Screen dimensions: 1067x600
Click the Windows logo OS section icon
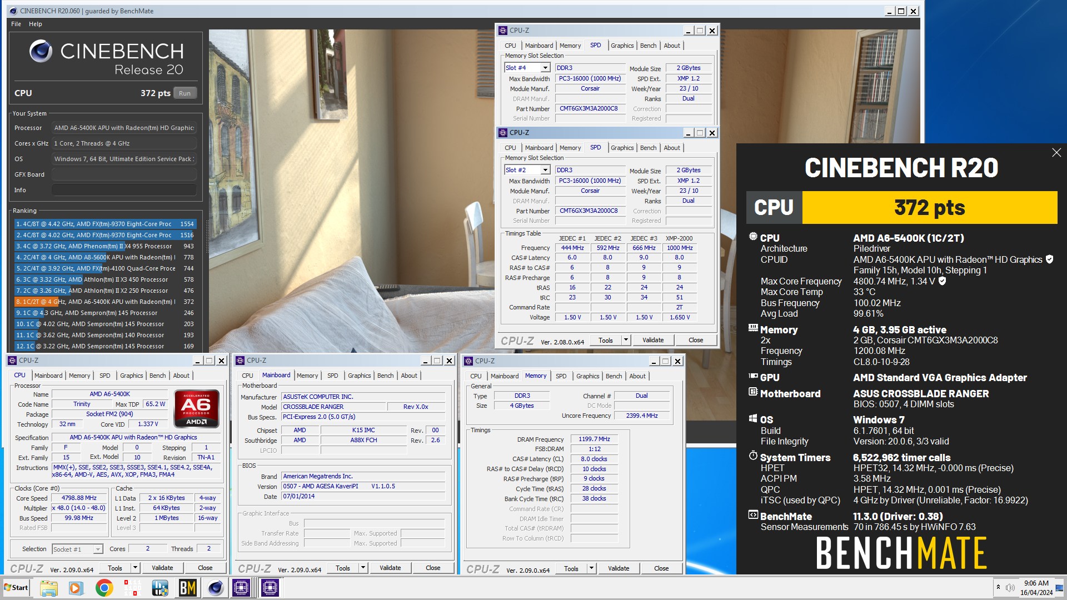click(753, 418)
